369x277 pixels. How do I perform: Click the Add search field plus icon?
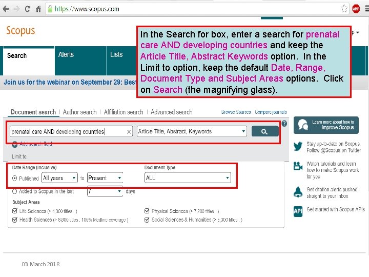(x=14, y=144)
